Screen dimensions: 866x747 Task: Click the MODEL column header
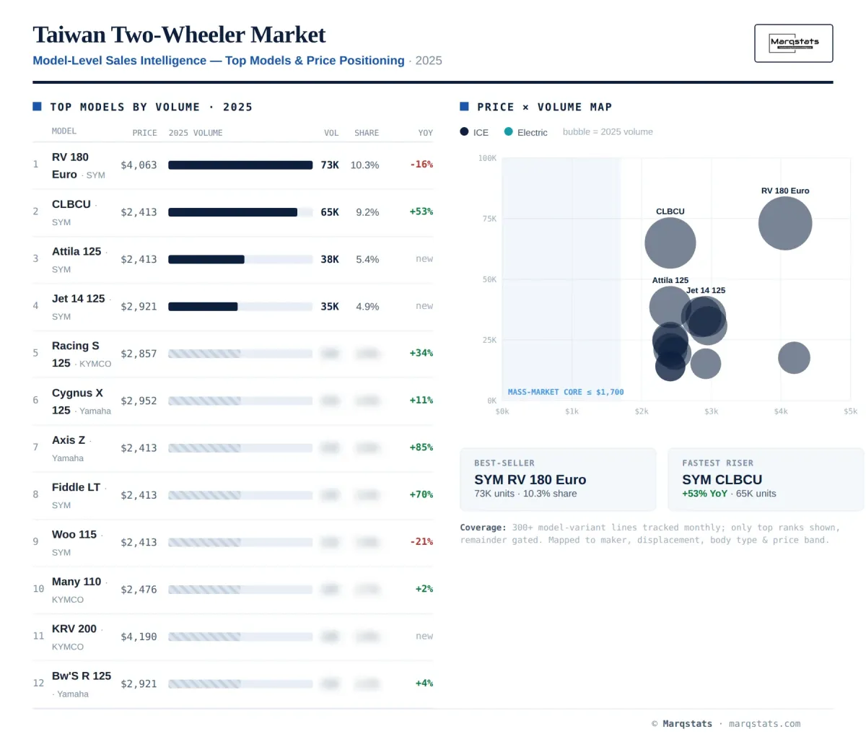[x=64, y=131]
